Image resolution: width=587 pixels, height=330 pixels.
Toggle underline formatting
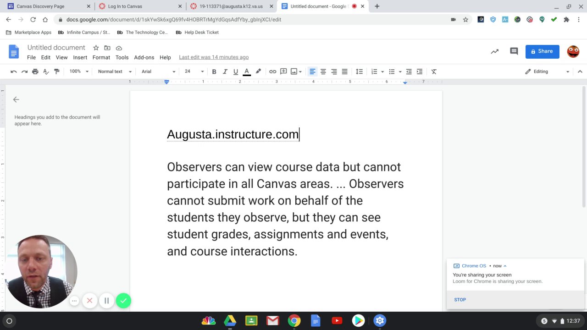coord(236,71)
